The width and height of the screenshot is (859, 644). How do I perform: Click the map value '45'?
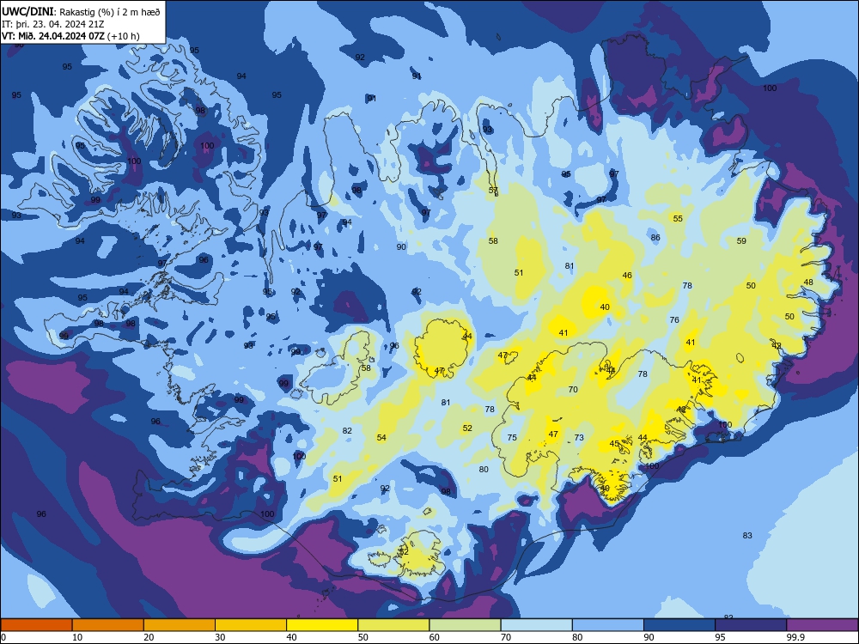coord(614,444)
